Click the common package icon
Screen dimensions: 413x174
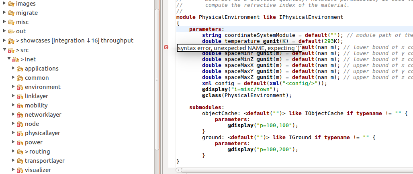(20, 78)
